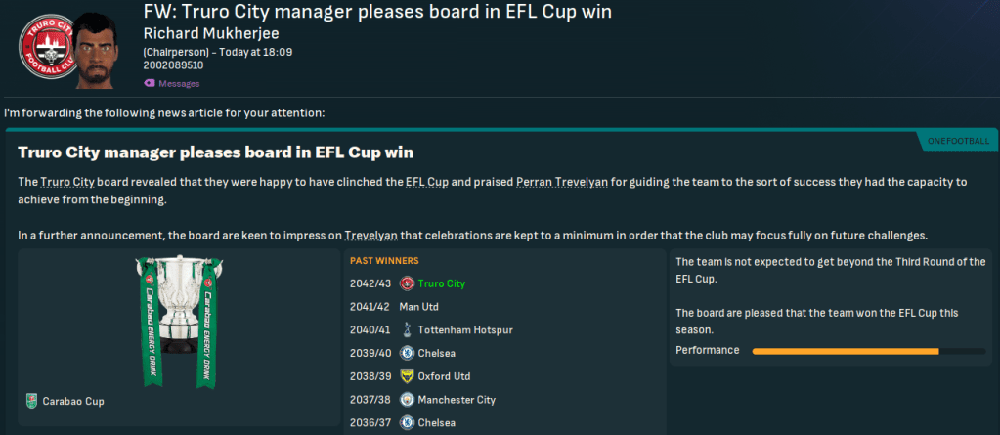Image resolution: width=1000 pixels, height=435 pixels.
Task: Open the Oxford Utd badge icon
Action: (x=407, y=376)
